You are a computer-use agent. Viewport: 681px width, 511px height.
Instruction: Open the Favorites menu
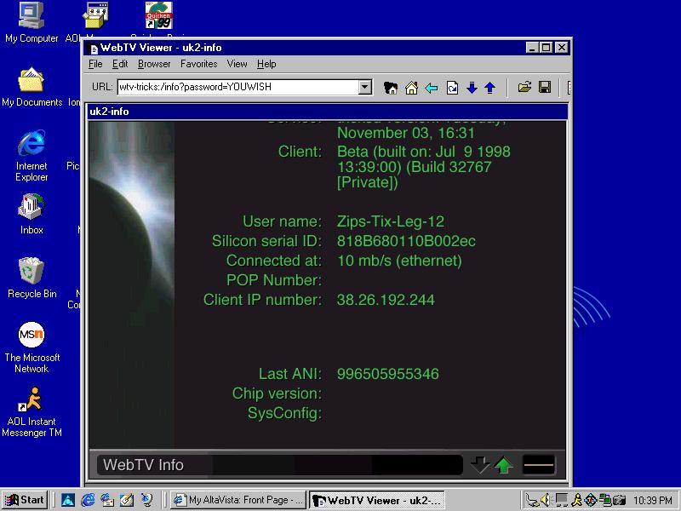199,64
